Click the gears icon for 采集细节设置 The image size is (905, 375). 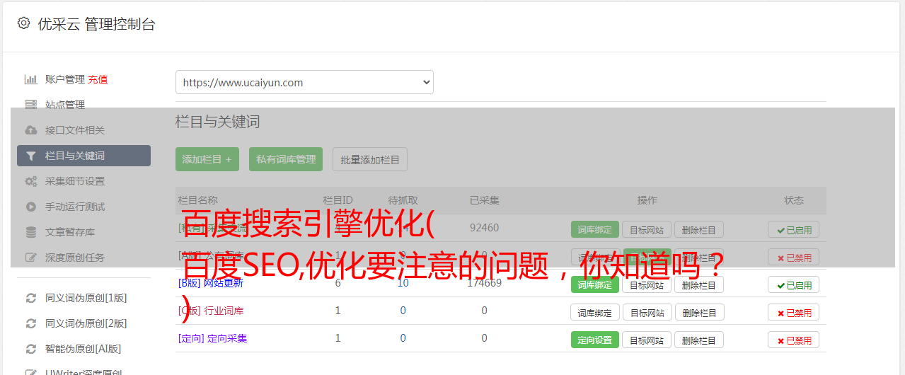point(31,181)
